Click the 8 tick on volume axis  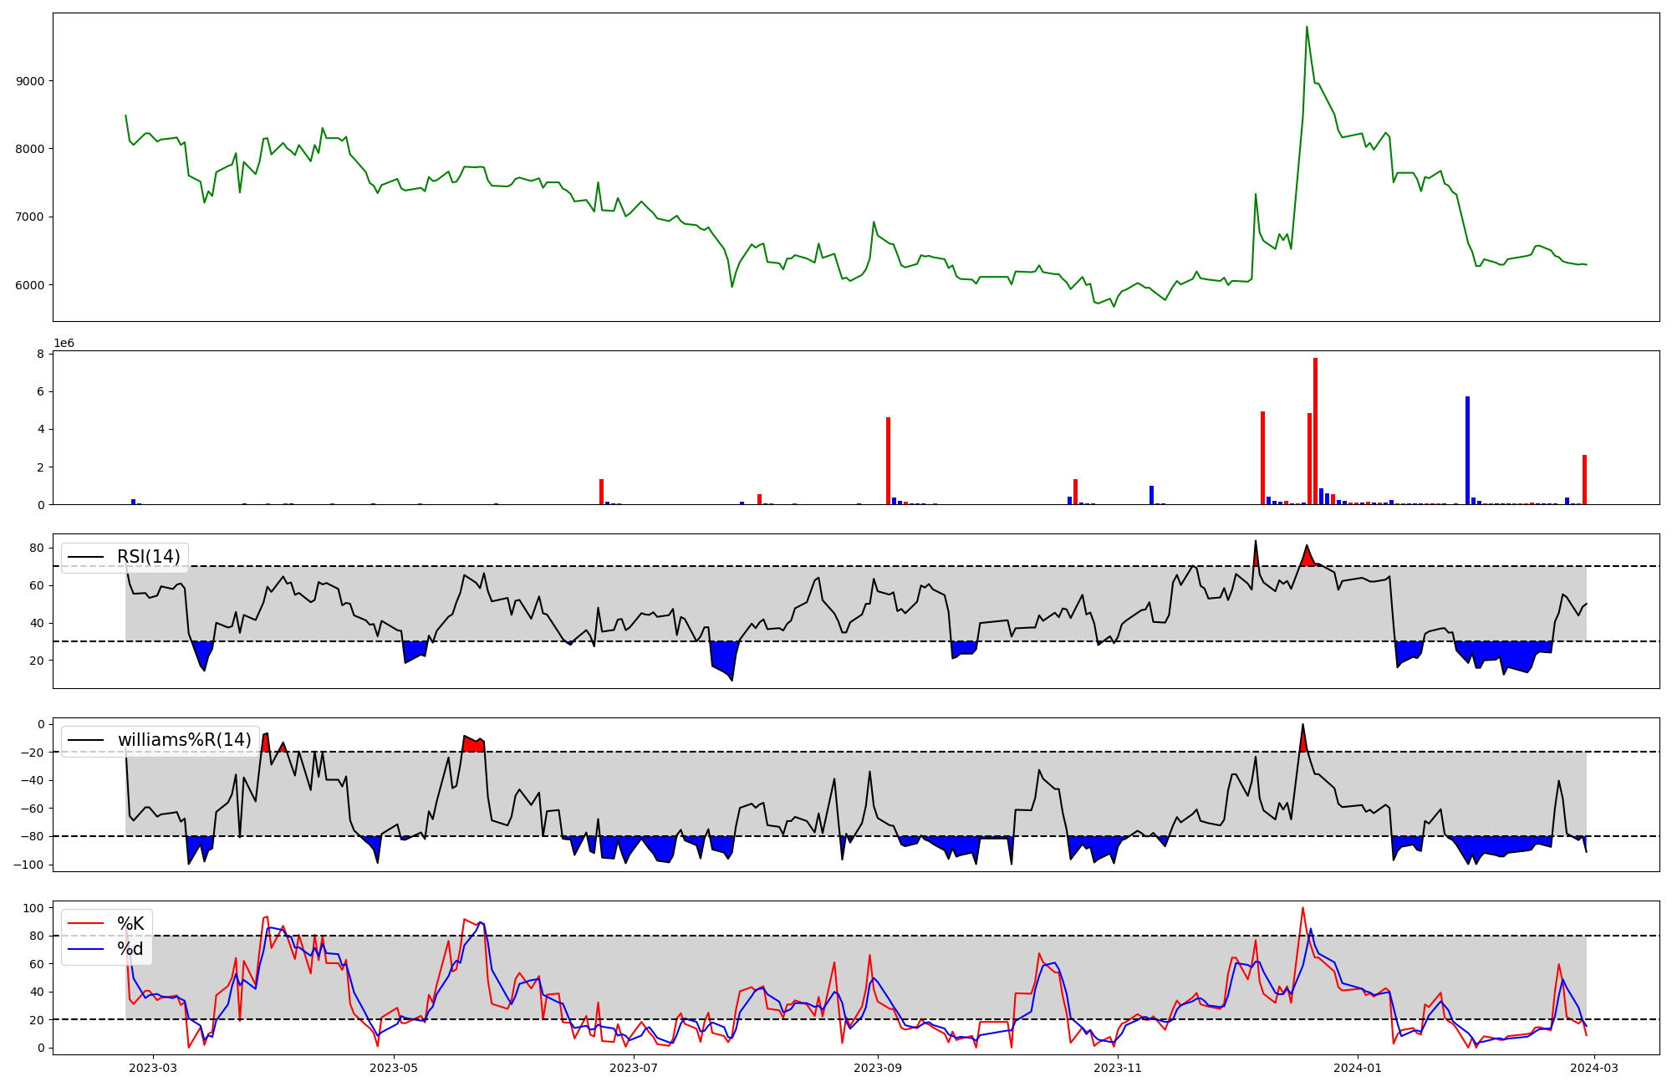[40, 354]
